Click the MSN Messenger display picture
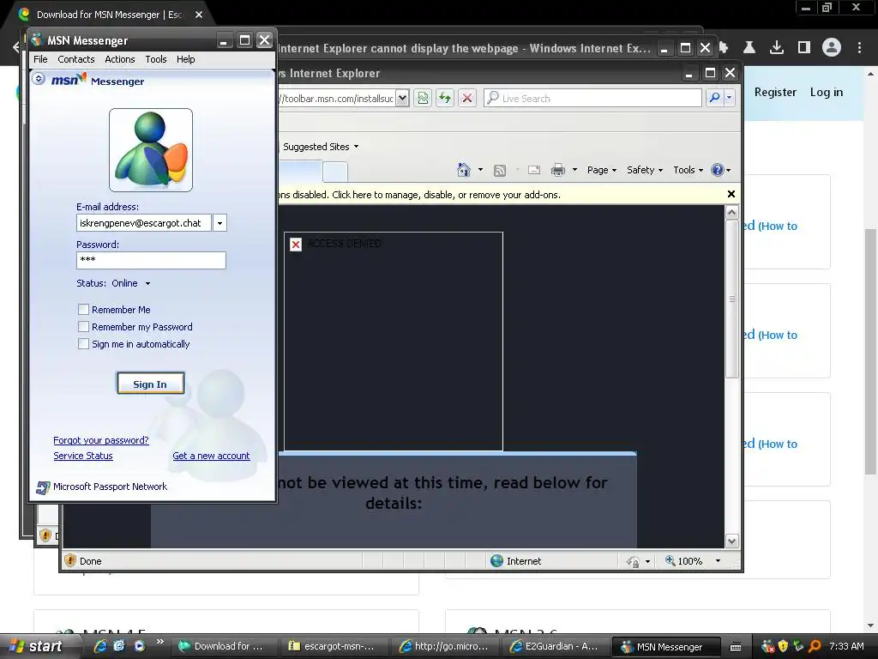This screenshot has height=659, width=878. point(151,150)
